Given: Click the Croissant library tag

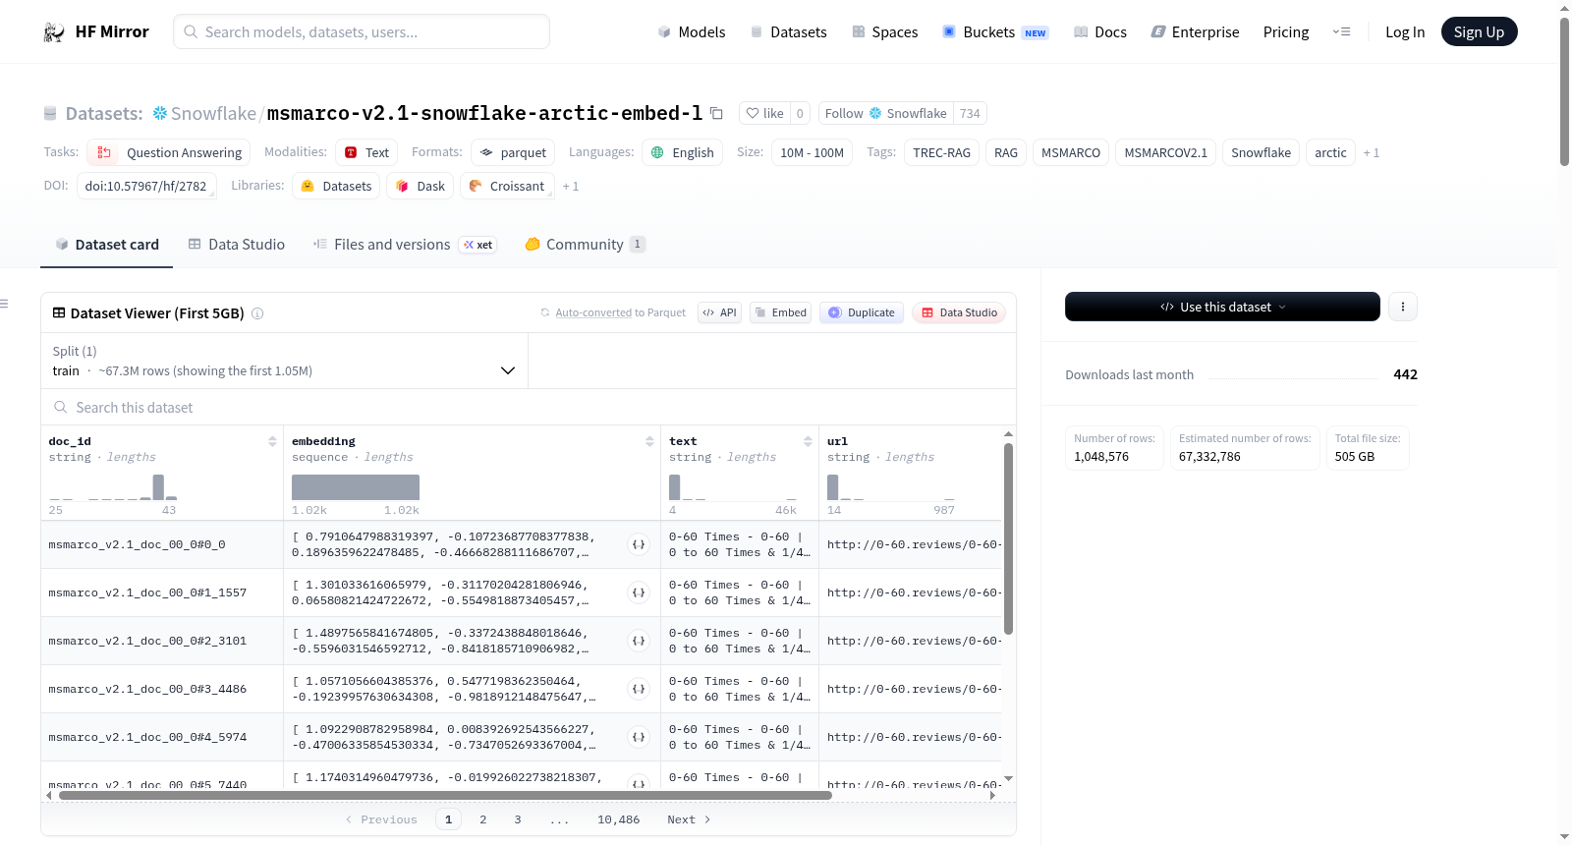Looking at the screenshot, I should click(x=507, y=187).
